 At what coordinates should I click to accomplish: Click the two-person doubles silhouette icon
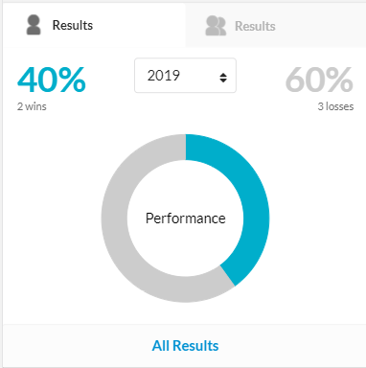coord(216,26)
